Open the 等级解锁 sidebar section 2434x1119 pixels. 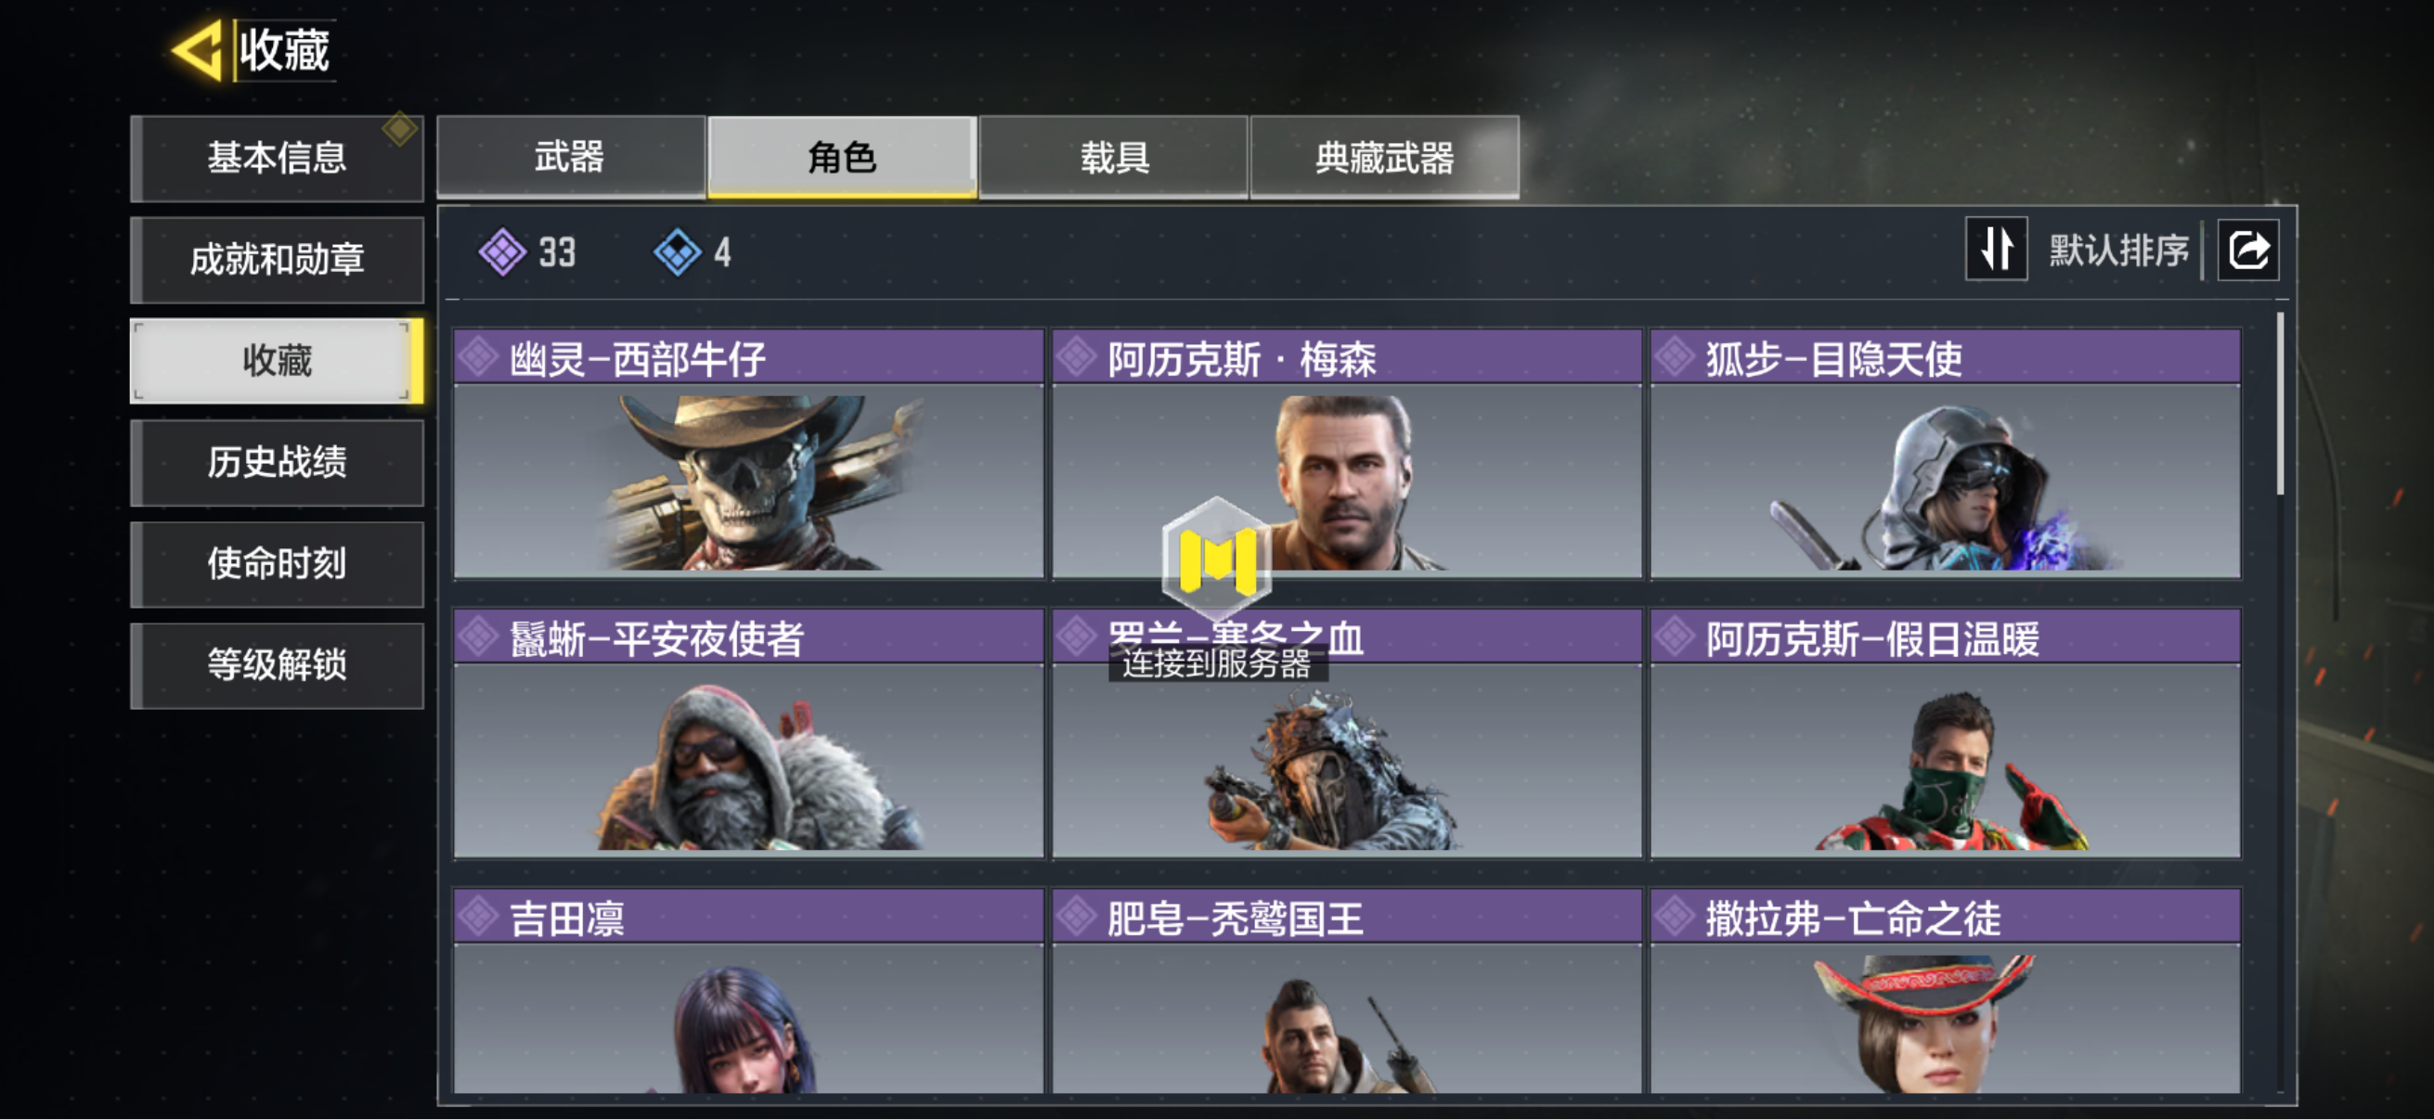[277, 664]
